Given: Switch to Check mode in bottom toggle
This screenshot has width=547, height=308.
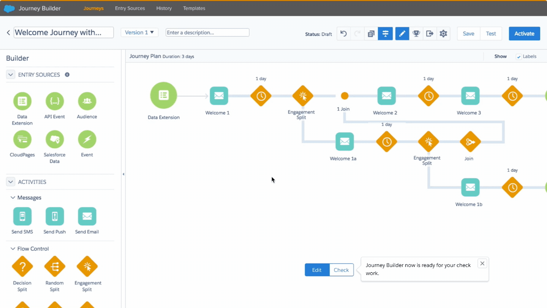Looking at the screenshot, I should click(x=341, y=270).
